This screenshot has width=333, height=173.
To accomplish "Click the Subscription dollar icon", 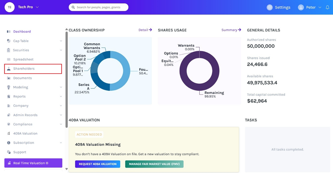I will click(x=9, y=143).
